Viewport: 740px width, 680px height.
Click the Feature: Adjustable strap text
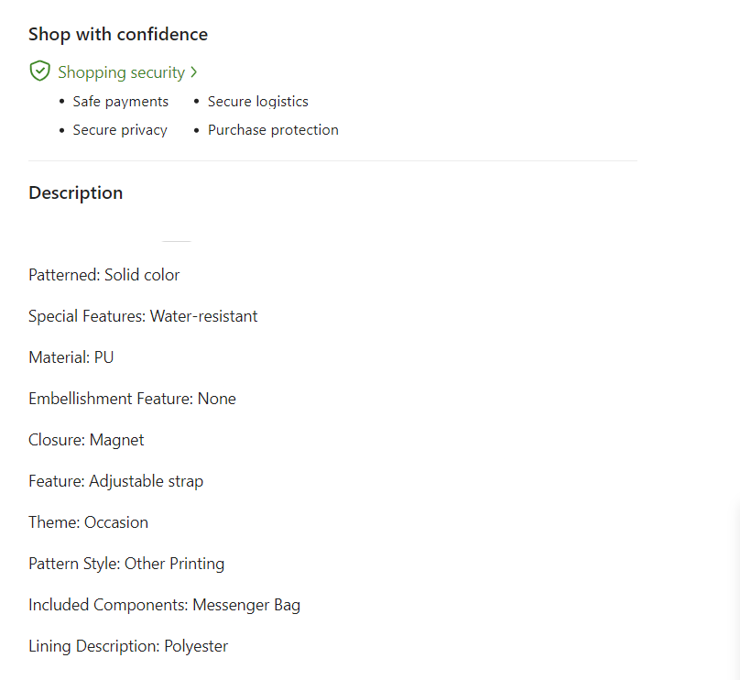[x=115, y=481]
